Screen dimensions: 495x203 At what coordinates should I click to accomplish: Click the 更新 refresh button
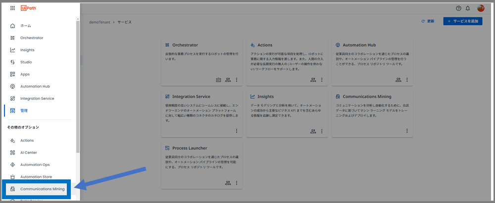click(x=428, y=21)
